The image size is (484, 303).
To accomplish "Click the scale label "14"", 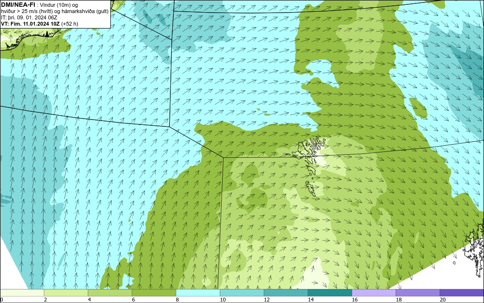I will click(x=311, y=300).
